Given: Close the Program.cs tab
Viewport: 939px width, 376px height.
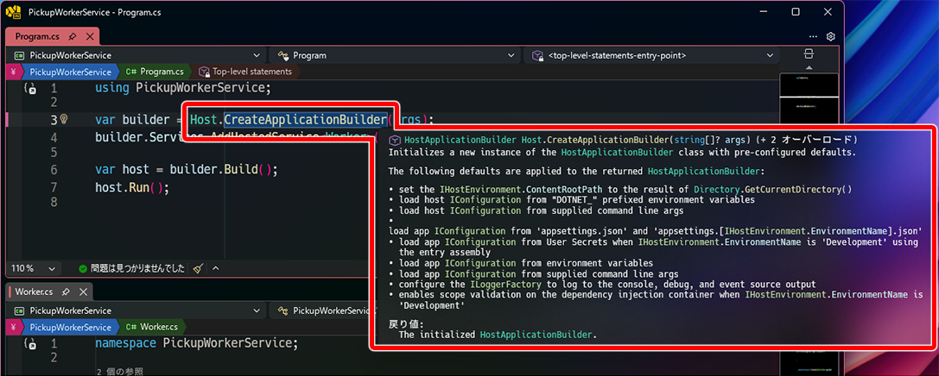Looking at the screenshot, I should (89, 36).
